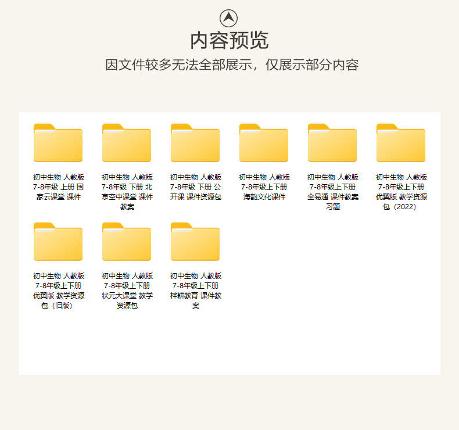Open the 国家云课堂 课件 folder icon
The width and height of the screenshot is (459, 430).
click(x=58, y=143)
